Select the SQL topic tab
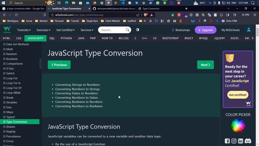This screenshot has height=146, width=259. pos(52,38)
